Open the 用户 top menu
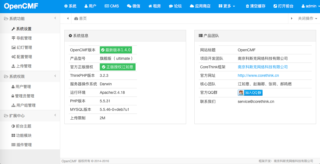Screen dimensions: 320x164 pyautogui.click(x=90, y=6)
